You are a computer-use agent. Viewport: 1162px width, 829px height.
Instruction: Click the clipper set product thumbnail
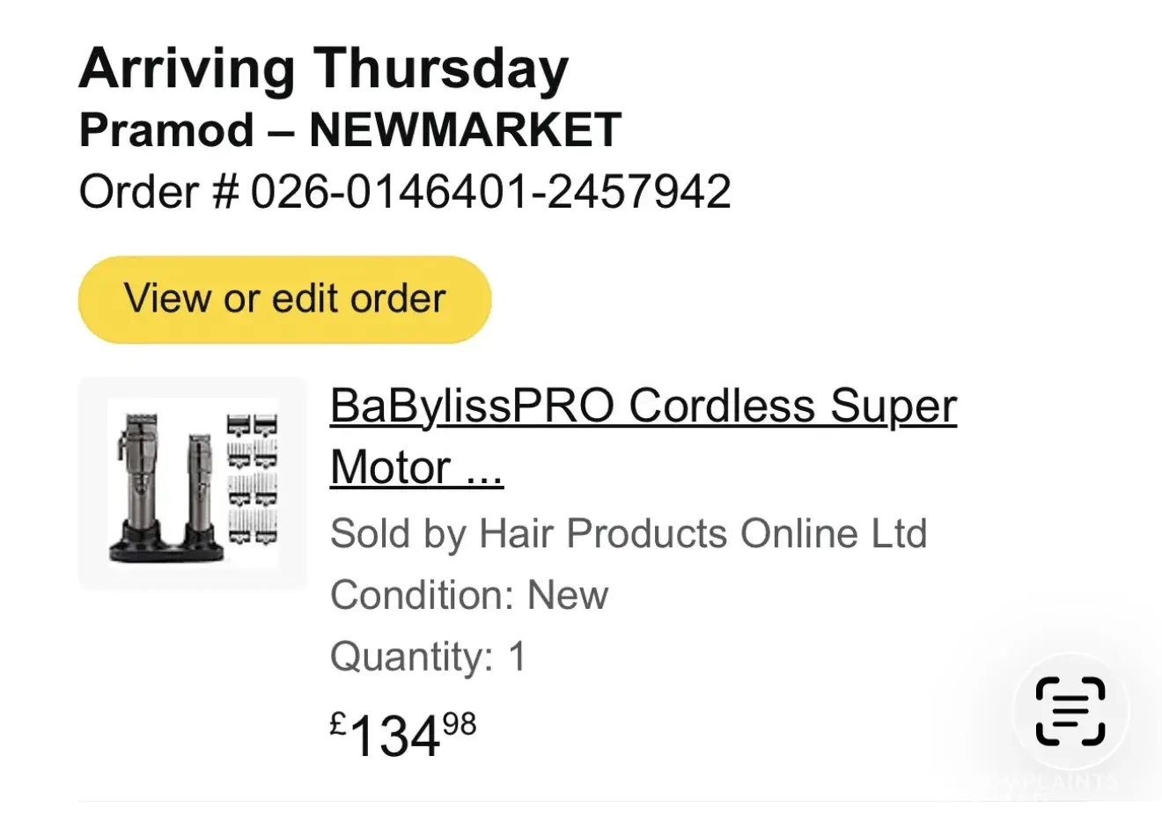point(193,483)
